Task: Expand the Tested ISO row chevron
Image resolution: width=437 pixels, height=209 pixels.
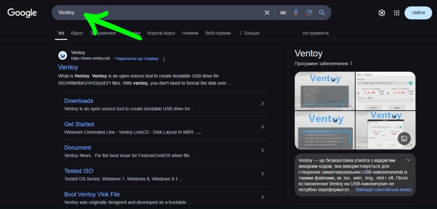Action: [262, 173]
